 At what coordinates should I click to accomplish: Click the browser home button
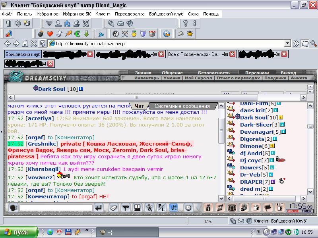[25, 44]
